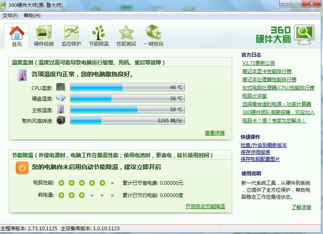The width and height of the screenshot is (323, 234).
Task: Click the first green dot of 电脑性能
Action: (61, 183)
